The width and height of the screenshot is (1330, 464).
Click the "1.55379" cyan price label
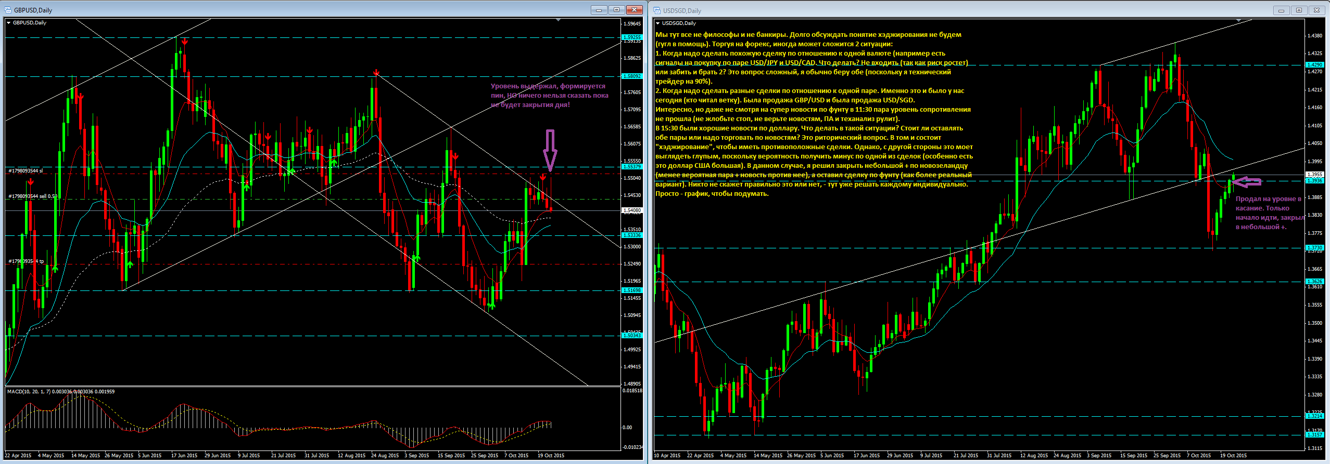632,167
